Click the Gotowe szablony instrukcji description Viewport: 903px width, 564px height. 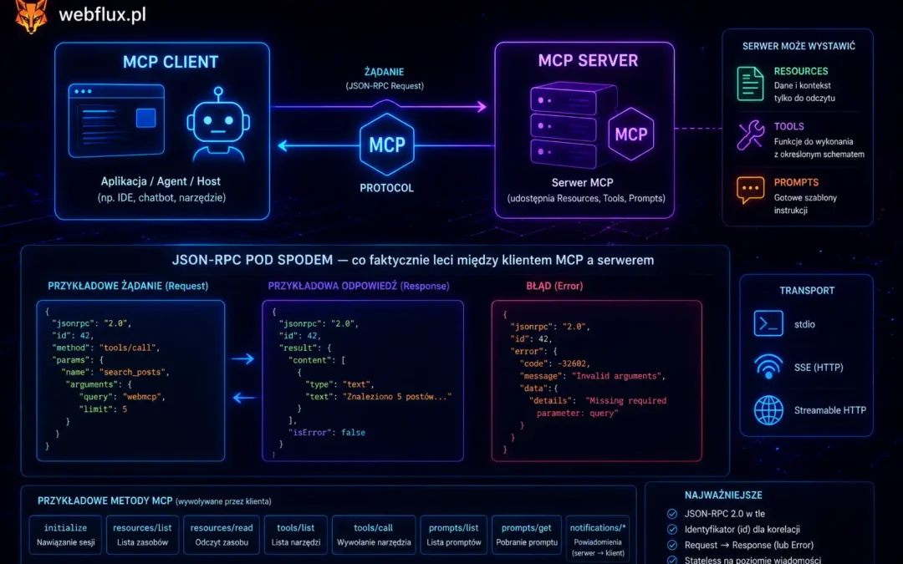(x=805, y=204)
